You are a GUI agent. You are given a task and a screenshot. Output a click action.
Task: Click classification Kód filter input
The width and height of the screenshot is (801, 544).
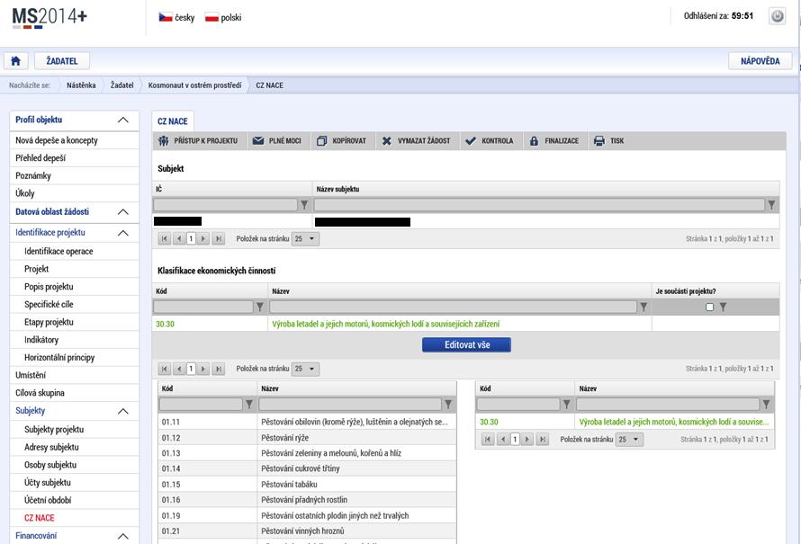click(203, 307)
